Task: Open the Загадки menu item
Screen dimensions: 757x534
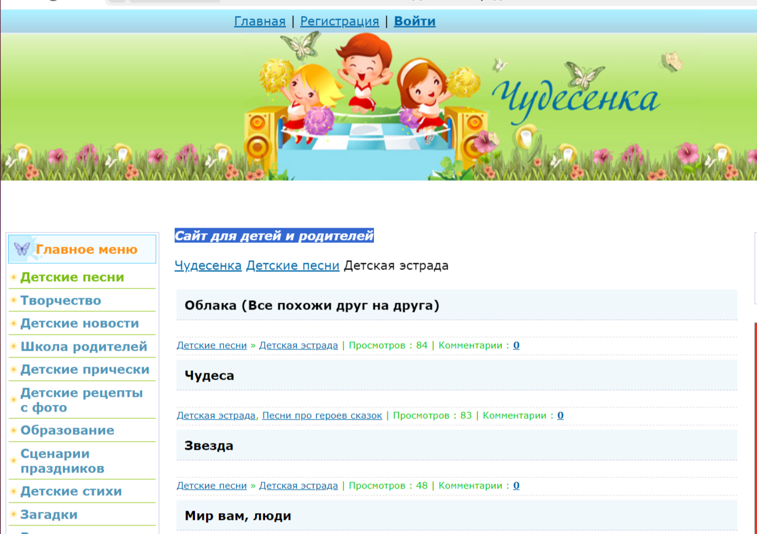Action: [49, 515]
